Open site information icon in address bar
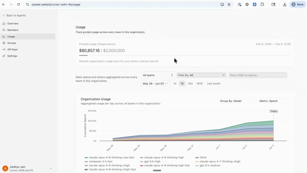 (27, 4)
